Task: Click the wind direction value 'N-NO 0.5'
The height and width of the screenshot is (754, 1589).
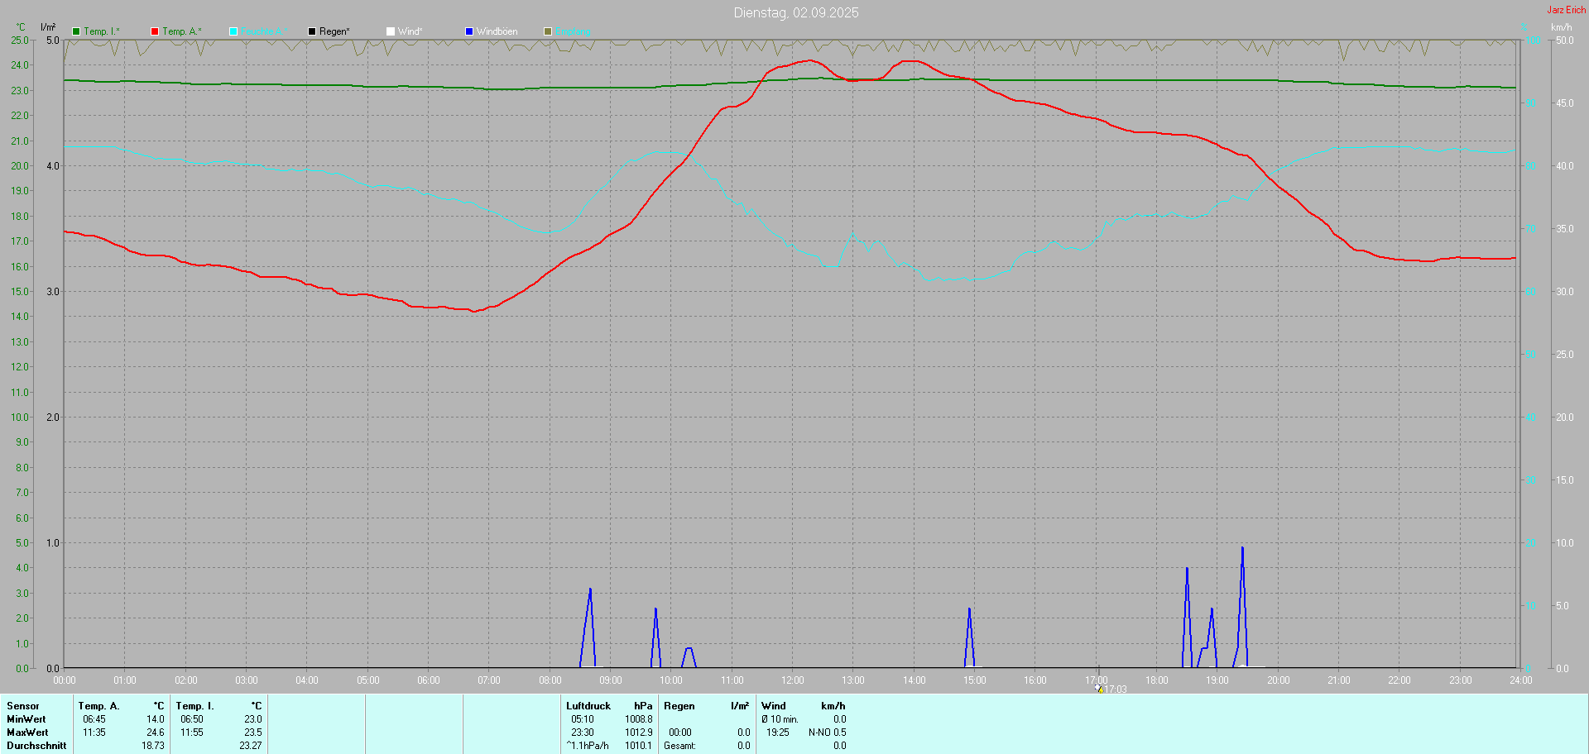Action: (828, 733)
